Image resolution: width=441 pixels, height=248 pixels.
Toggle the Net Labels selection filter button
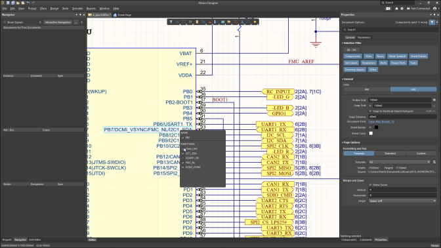tap(351, 63)
